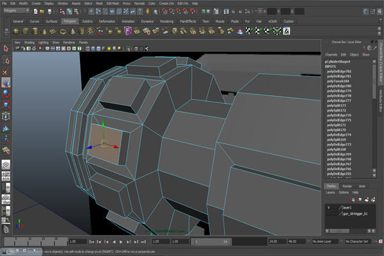Image resolution: width=384 pixels, height=256 pixels.
Task: Open the UV Texture Editor shelf icon
Action: (x=287, y=31)
